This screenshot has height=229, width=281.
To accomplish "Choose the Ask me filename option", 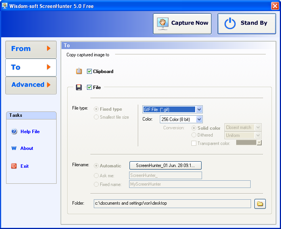I will coord(96,175).
